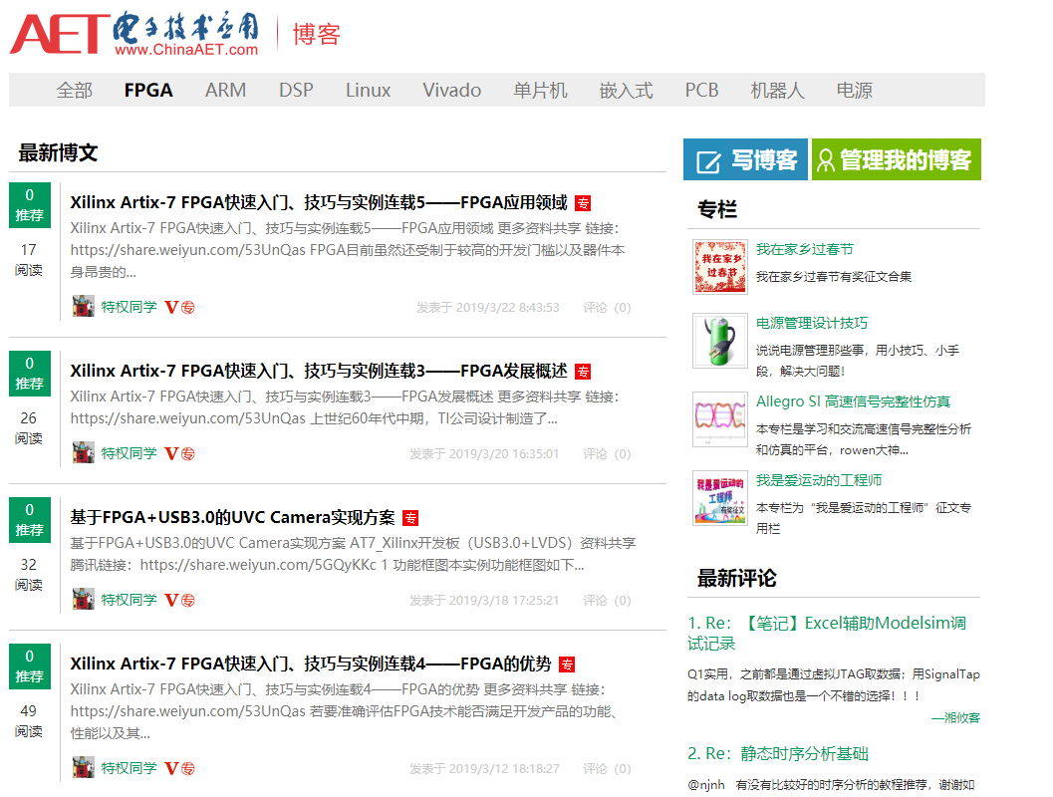
Task: Open 评论 (0) on 2019/3/22 post
Action: (607, 308)
